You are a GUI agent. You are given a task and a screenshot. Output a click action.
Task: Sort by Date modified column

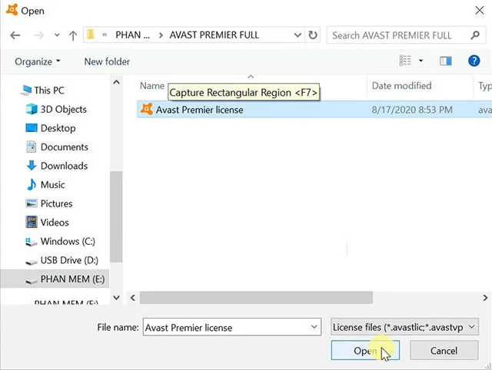click(x=401, y=85)
